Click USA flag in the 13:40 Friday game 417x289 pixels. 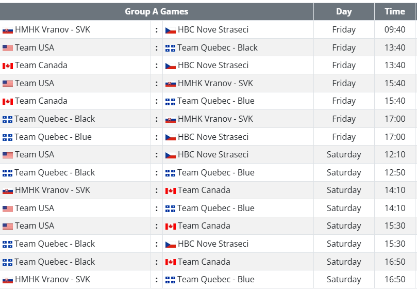pyautogui.click(x=8, y=48)
